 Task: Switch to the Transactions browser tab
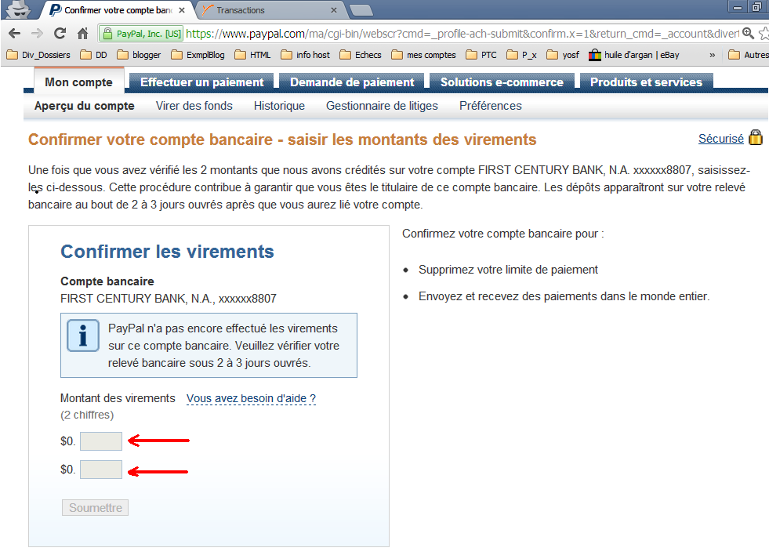click(x=270, y=10)
